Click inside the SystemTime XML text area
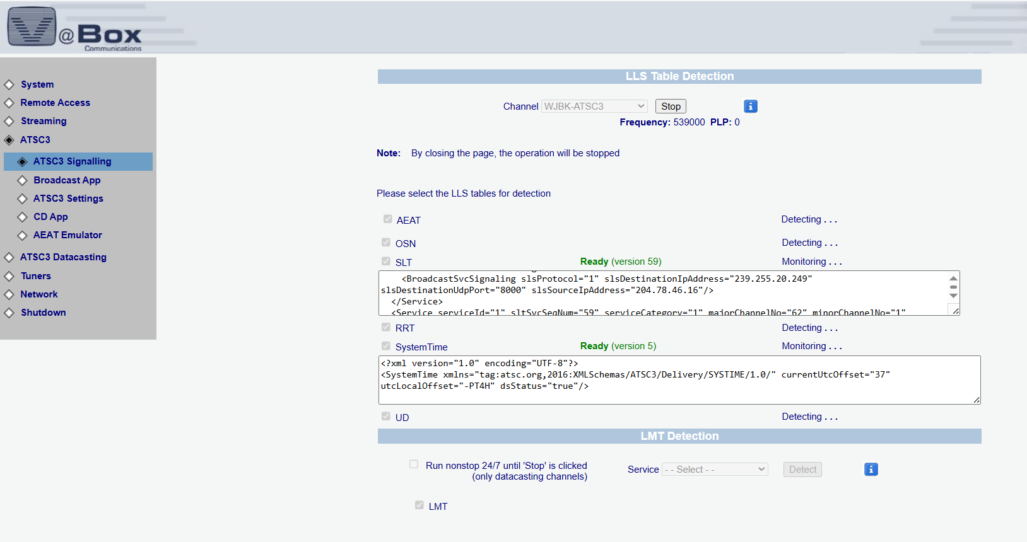This screenshot has height=542, width=1027. [x=679, y=380]
